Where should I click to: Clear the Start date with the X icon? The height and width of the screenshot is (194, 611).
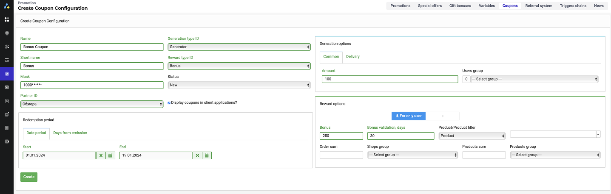click(x=101, y=155)
